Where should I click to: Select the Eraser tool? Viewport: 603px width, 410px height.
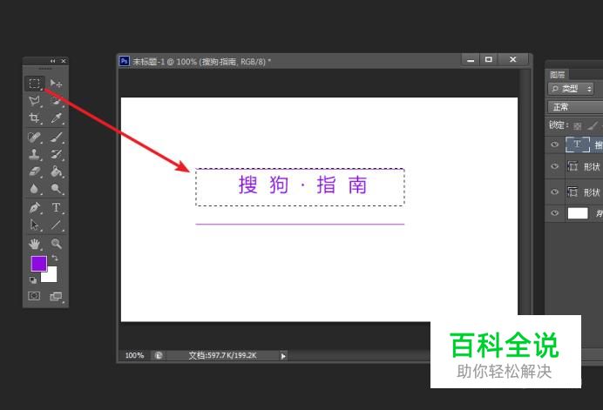click(35, 171)
